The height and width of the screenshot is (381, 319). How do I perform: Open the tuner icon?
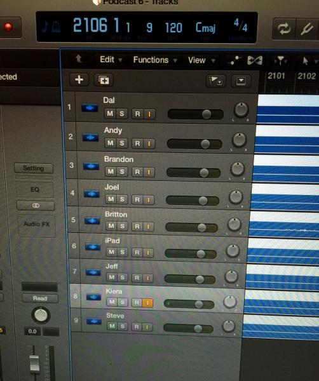pyautogui.click(x=307, y=29)
